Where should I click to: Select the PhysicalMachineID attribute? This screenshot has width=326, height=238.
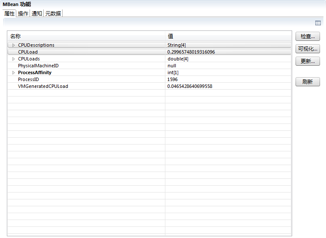(38, 66)
